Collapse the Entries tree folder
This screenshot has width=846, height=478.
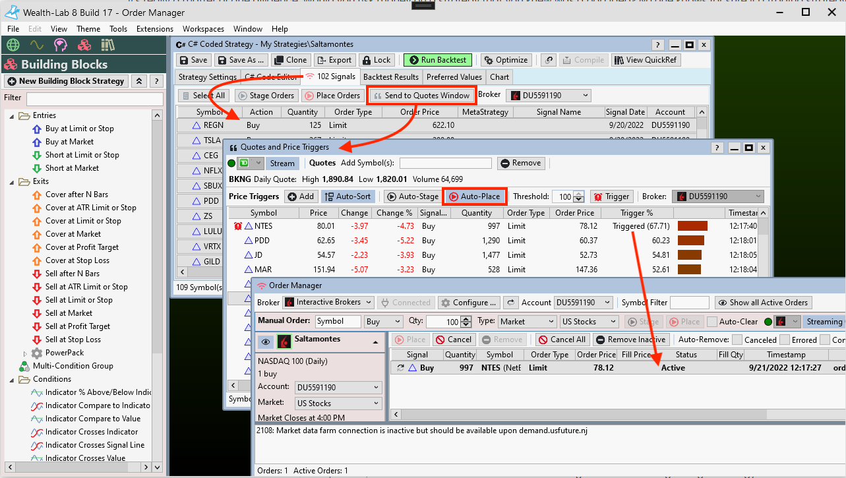point(12,115)
